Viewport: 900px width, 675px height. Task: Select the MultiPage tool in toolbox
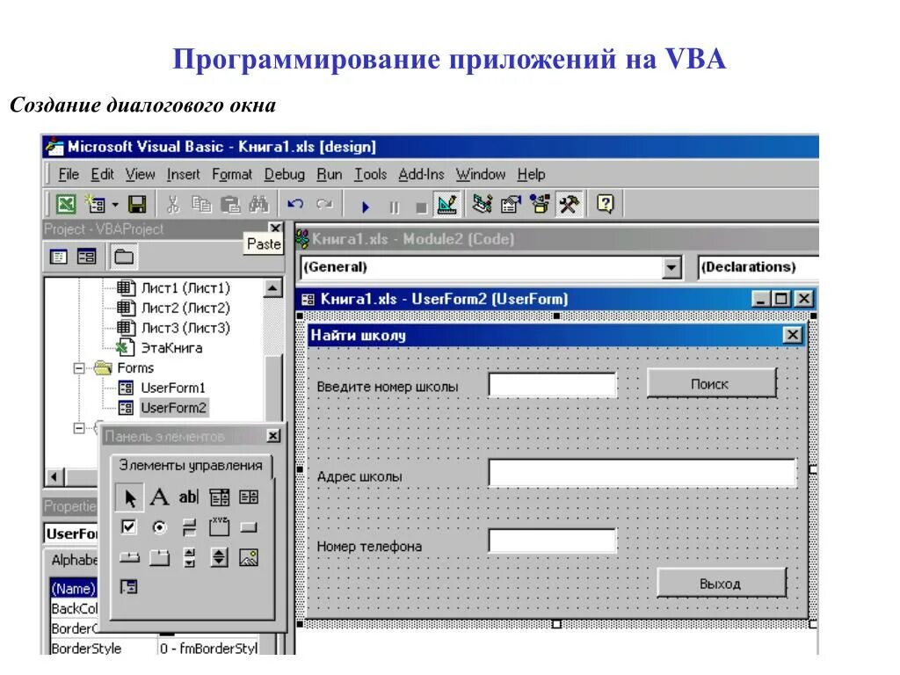click(159, 556)
